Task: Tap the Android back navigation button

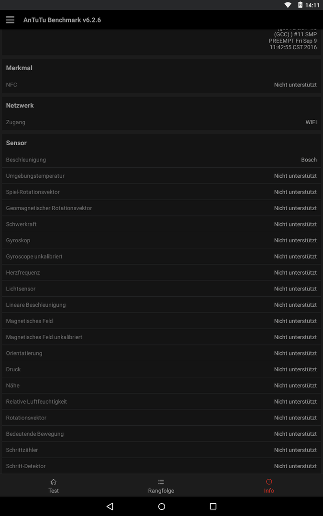Action: pos(110,506)
